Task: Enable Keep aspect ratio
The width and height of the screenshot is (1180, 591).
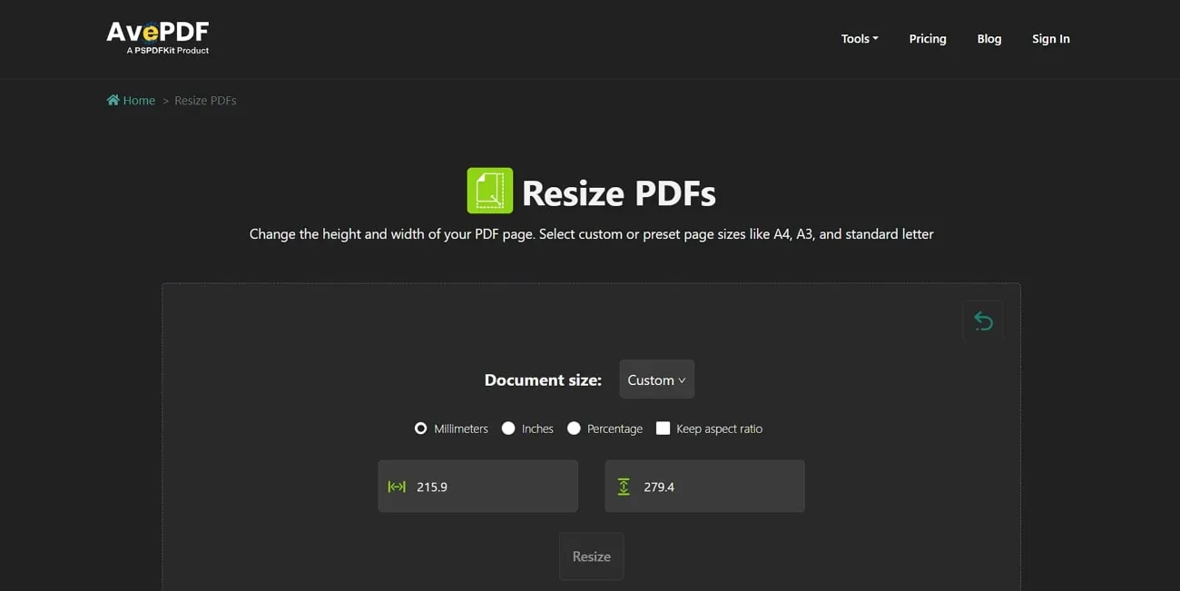Action: [663, 427]
